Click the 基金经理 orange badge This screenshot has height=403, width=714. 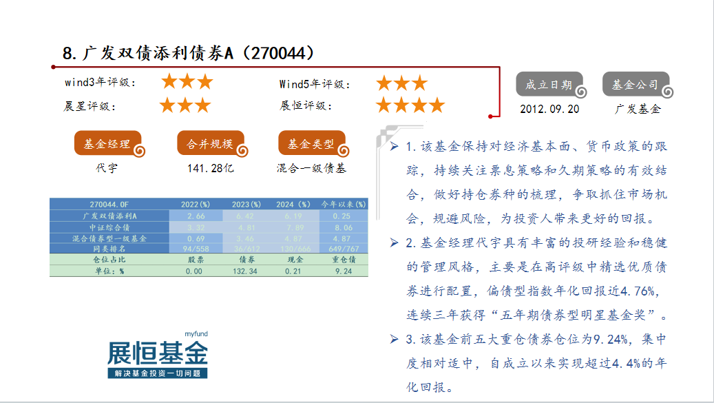pos(107,145)
